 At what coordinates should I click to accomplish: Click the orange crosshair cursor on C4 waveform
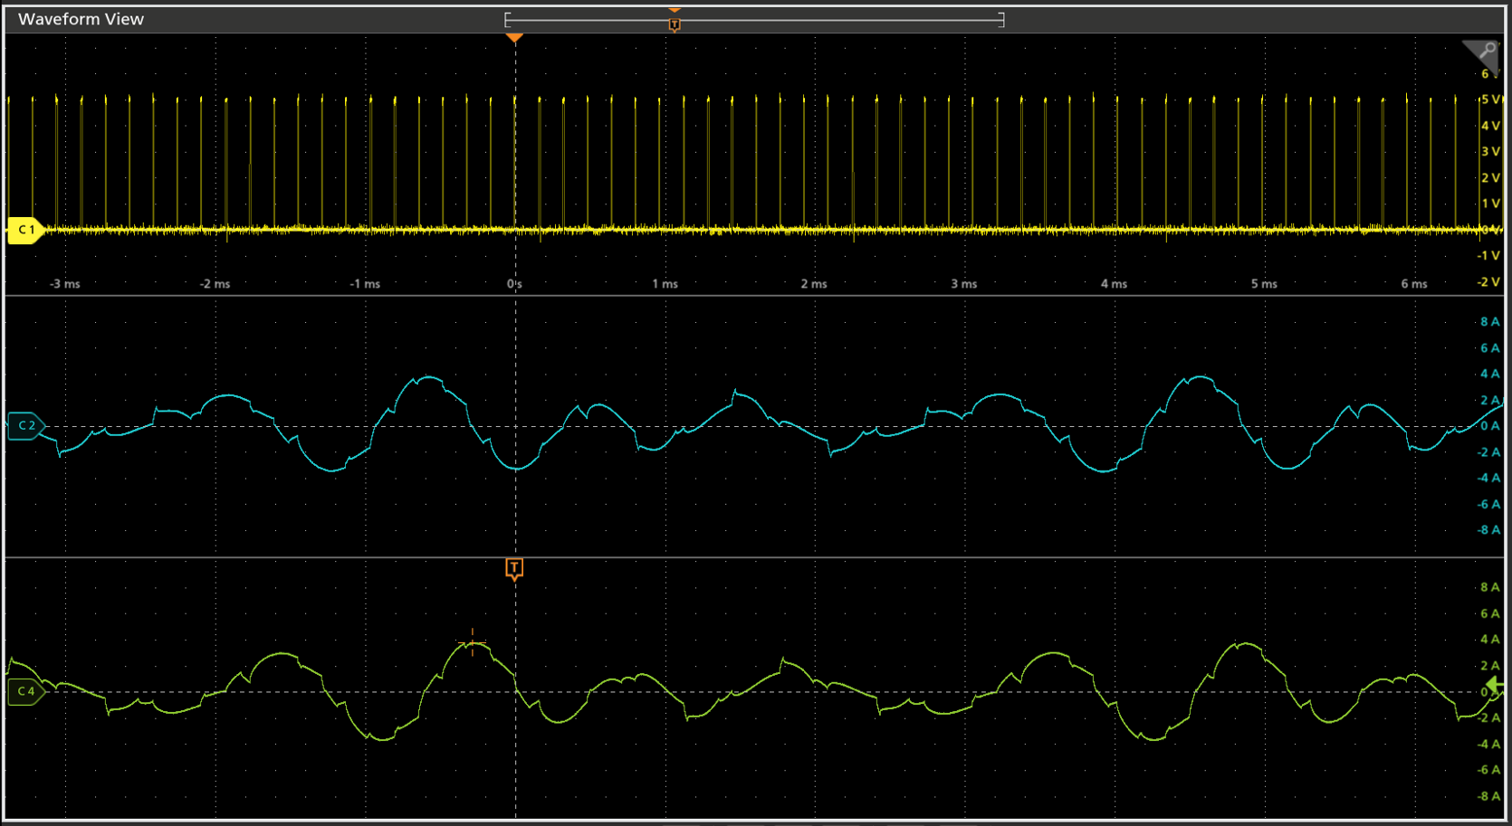[x=473, y=643]
